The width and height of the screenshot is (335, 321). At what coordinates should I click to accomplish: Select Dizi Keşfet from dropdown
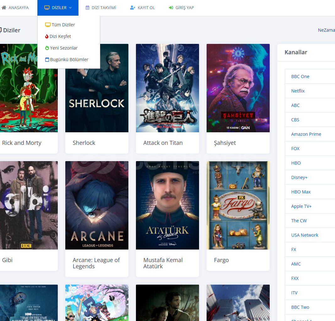(x=60, y=36)
